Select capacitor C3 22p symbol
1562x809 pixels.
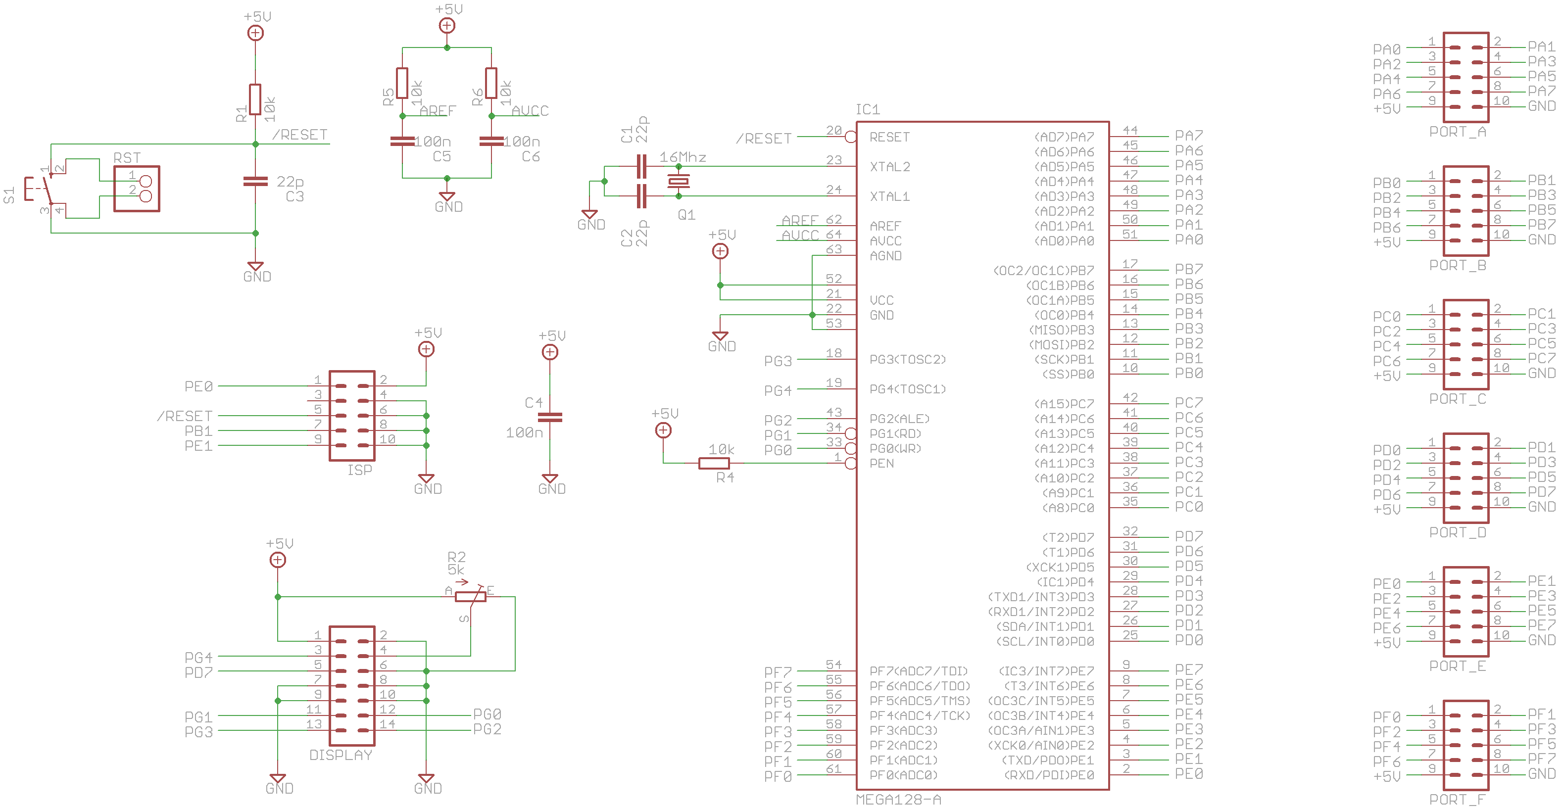pyautogui.click(x=255, y=181)
